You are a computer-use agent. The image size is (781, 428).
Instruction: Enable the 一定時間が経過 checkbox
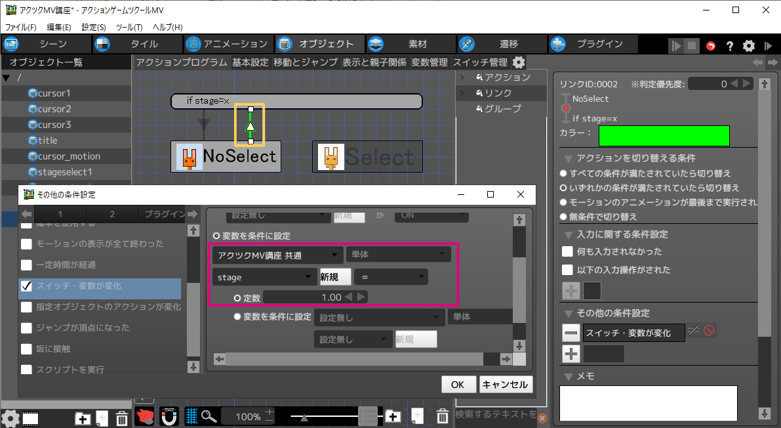pyautogui.click(x=27, y=265)
